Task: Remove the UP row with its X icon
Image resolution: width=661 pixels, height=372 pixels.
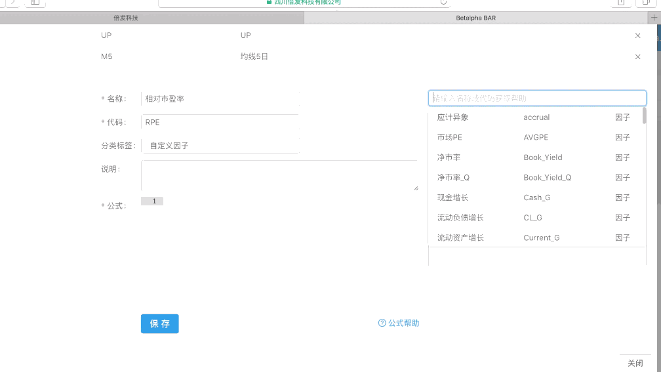Action: 637,36
